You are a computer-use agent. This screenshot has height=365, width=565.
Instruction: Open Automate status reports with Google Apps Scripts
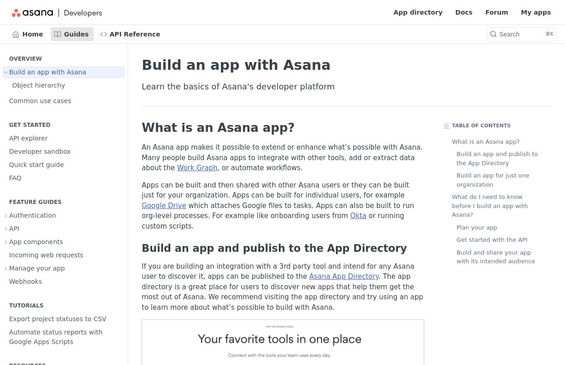(56, 337)
